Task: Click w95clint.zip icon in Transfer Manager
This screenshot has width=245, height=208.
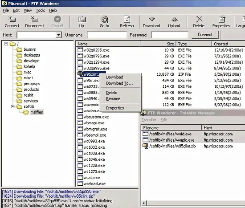Action: 145,146
